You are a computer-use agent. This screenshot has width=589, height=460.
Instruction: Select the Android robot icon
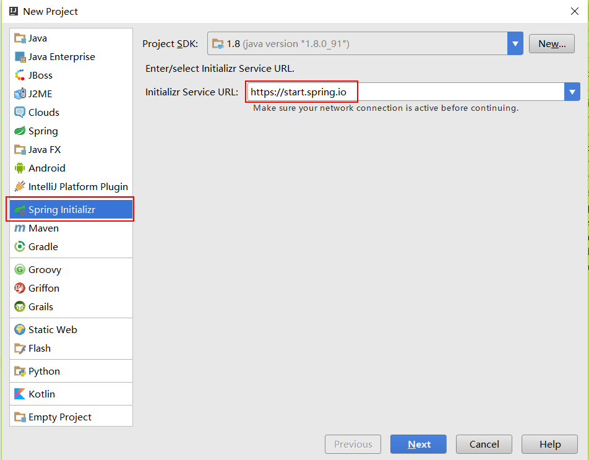click(20, 168)
